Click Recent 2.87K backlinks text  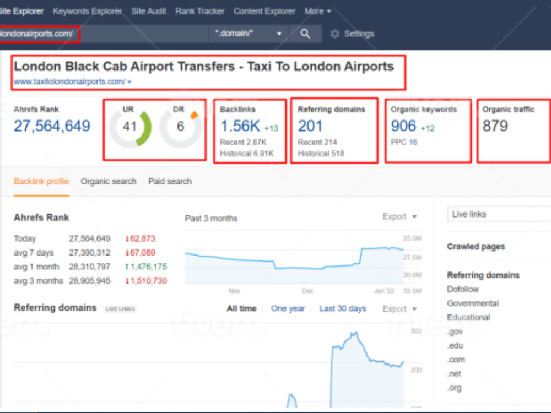[x=243, y=142]
